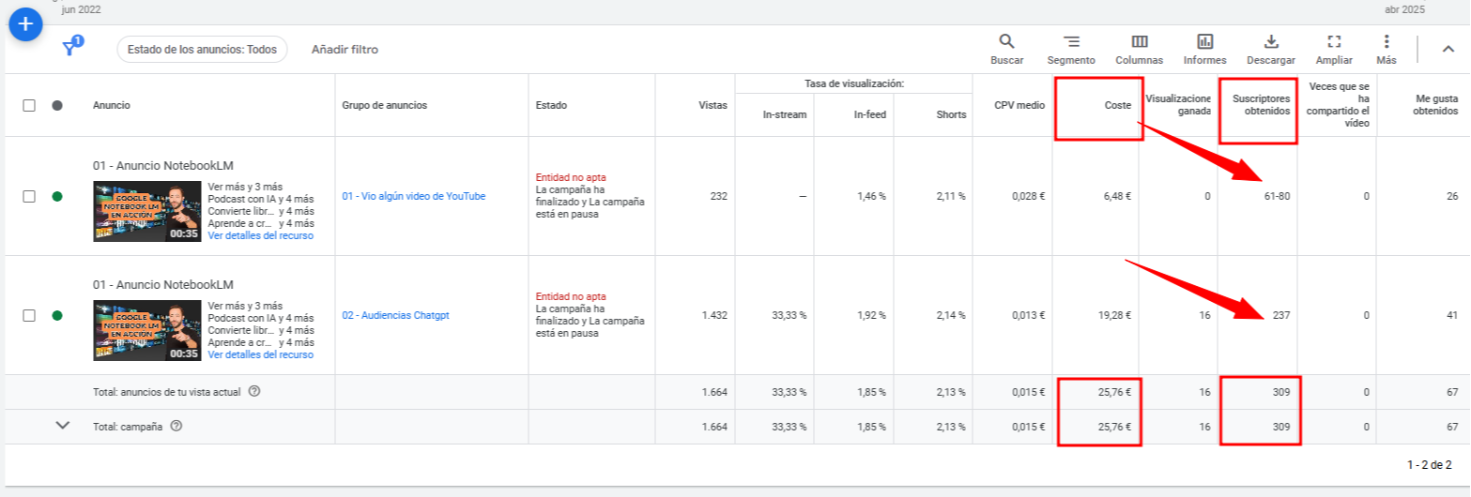Click the first ad's video thumbnail
The width and height of the screenshot is (1471, 497).
click(146, 211)
